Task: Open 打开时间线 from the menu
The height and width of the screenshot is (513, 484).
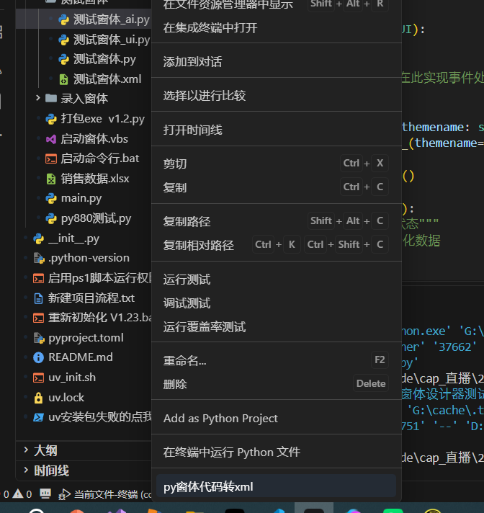Action: click(x=277, y=130)
